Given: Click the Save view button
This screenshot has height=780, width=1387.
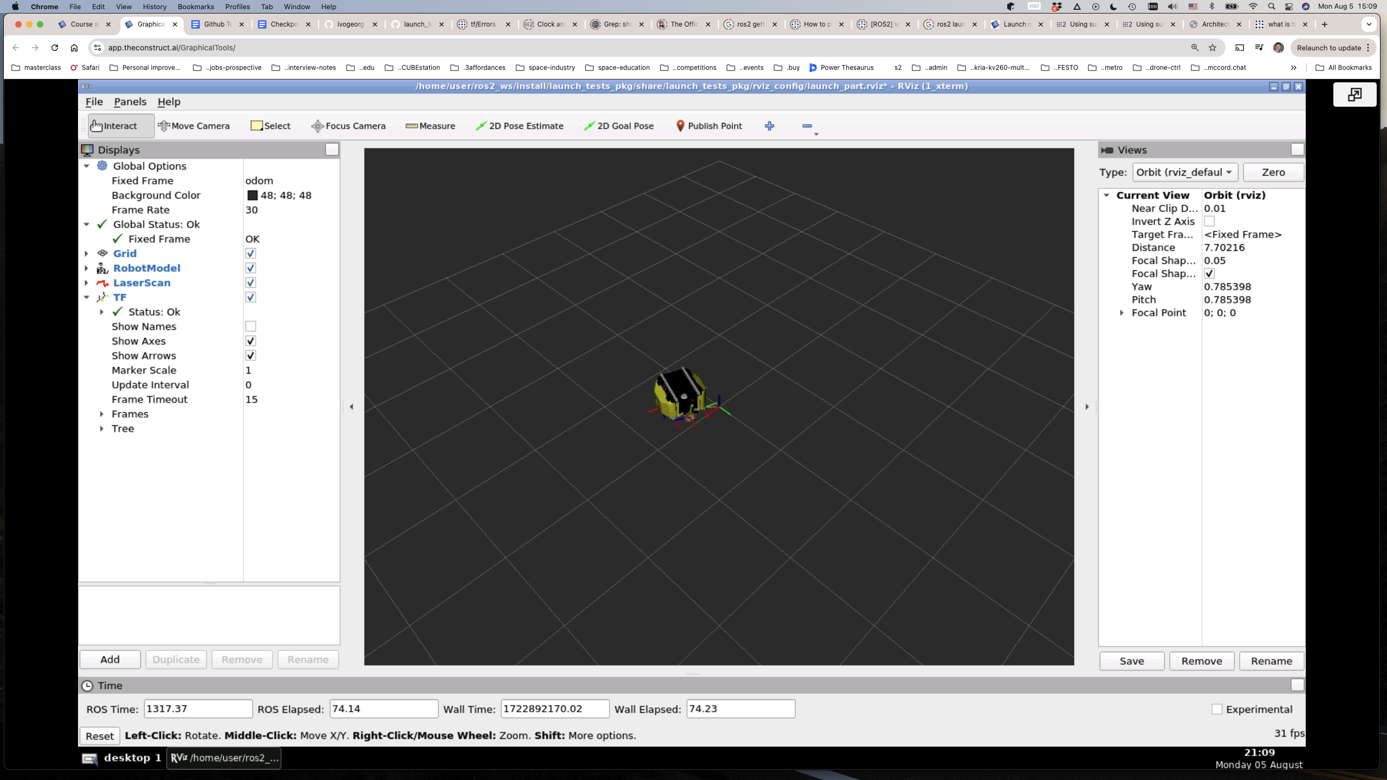Looking at the screenshot, I should click(x=1133, y=661).
